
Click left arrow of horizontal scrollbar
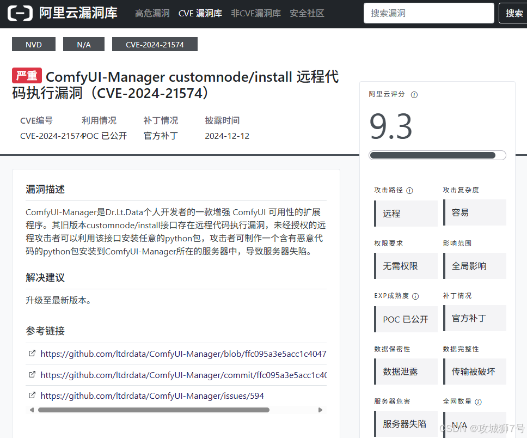pos(32,410)
